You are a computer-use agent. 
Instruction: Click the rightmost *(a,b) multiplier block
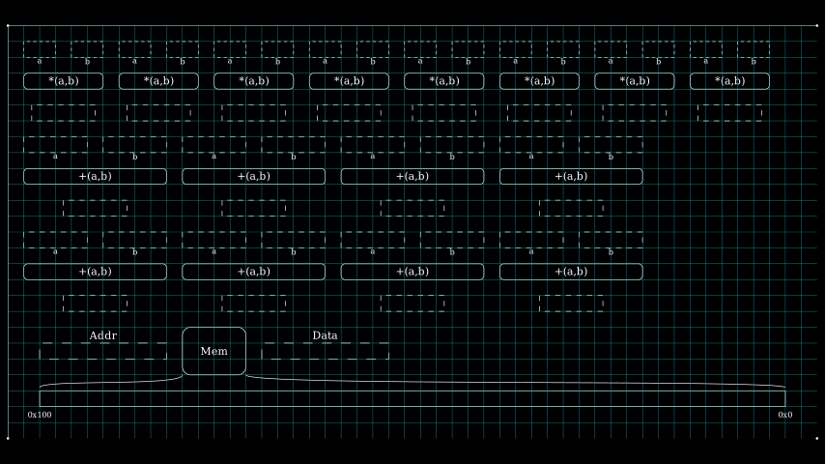(729, 81)
